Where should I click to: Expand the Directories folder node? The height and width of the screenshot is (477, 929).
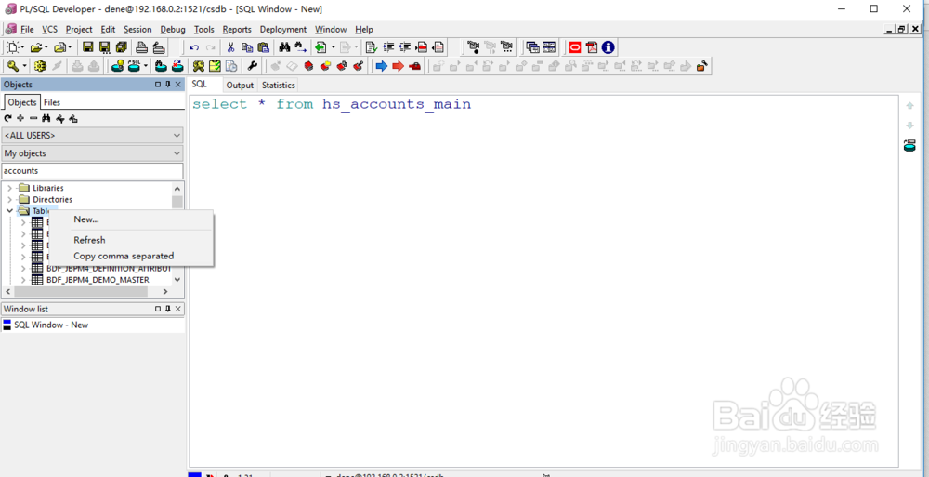tap(9, 200)
